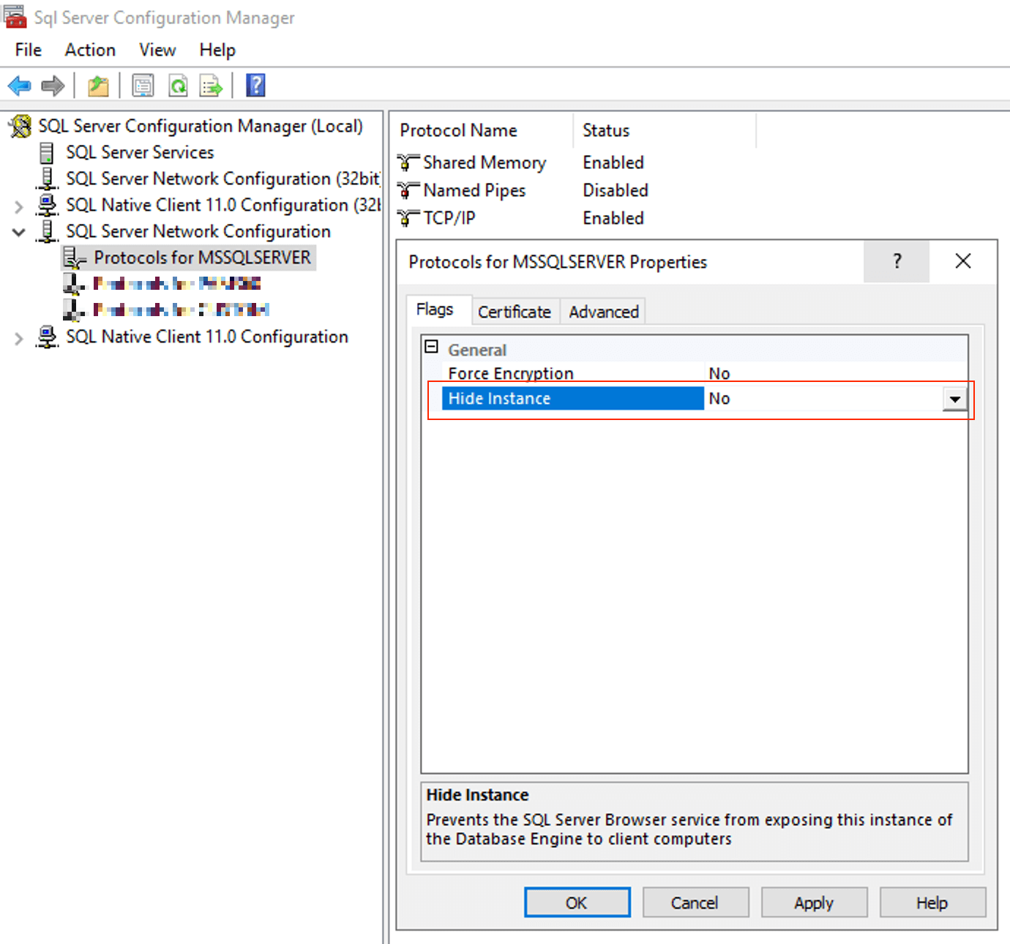Screen dimensions: 1010x944
Task: Switch to the Certificate tab
Action: (515, 312)
